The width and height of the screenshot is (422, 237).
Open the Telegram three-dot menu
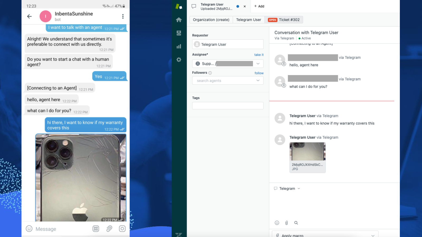click(x=123, y=16)
